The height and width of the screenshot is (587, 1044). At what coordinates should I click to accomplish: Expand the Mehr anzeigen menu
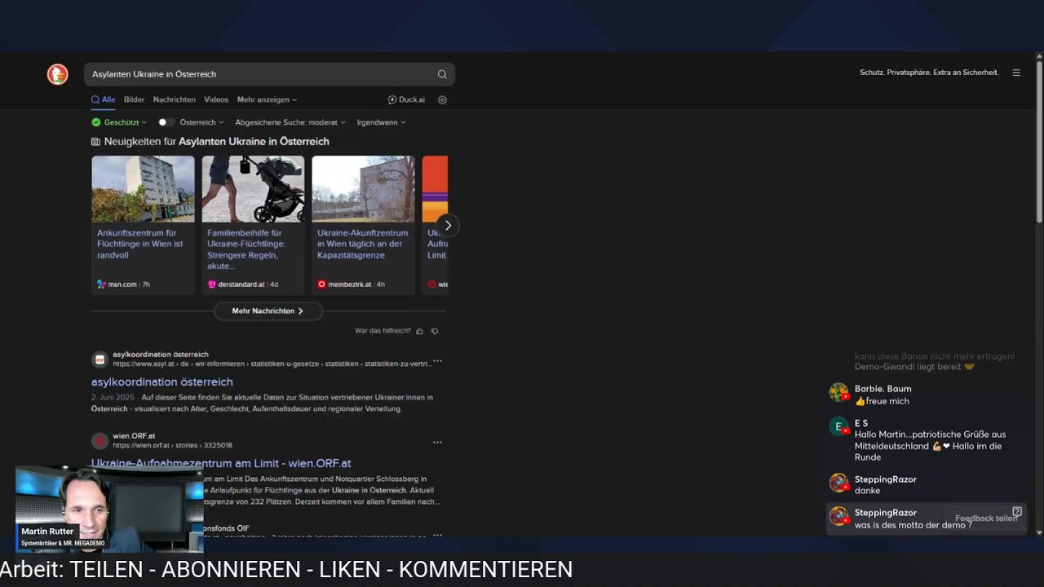[x=267, y=99]
